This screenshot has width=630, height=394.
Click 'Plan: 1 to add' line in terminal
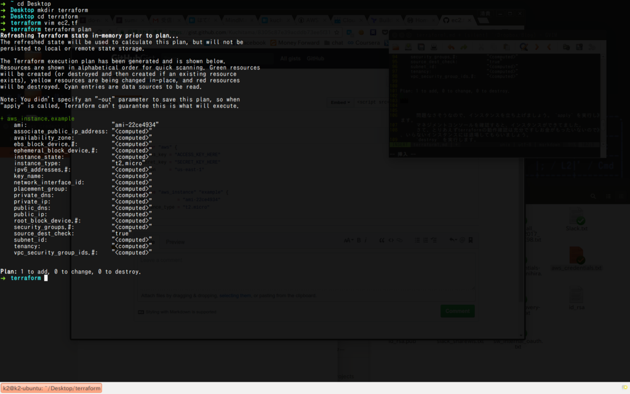coord(71,271)
